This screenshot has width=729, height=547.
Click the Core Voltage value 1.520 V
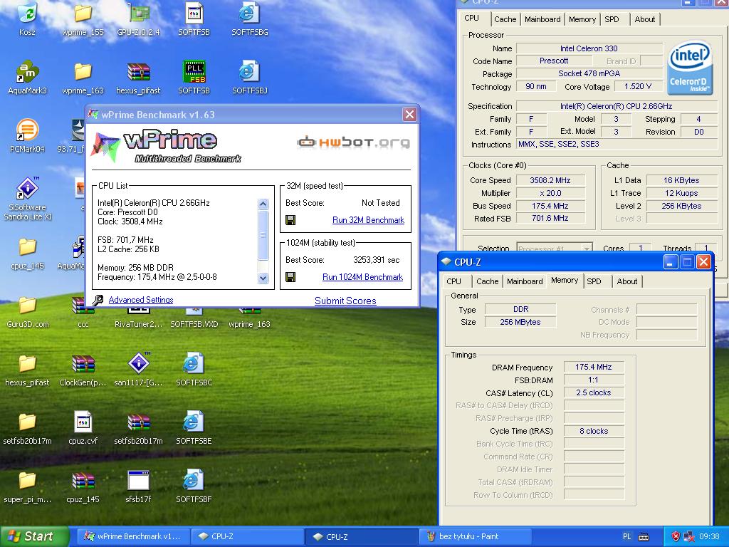pos(637,86)
